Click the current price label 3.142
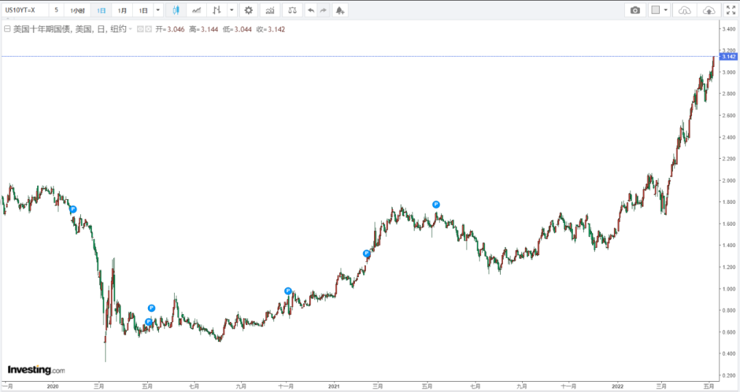The height and width of the screenshot is (392, 740). pos(728,56)
